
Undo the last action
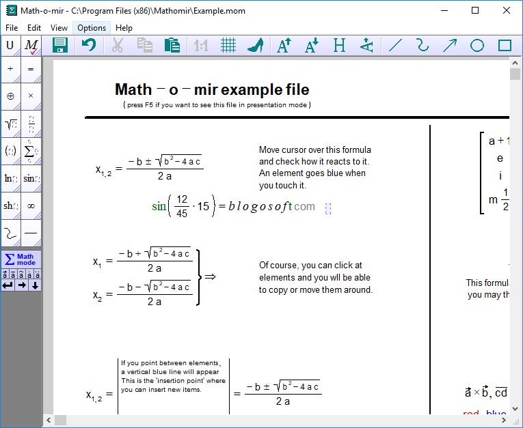tap(89, 45)
